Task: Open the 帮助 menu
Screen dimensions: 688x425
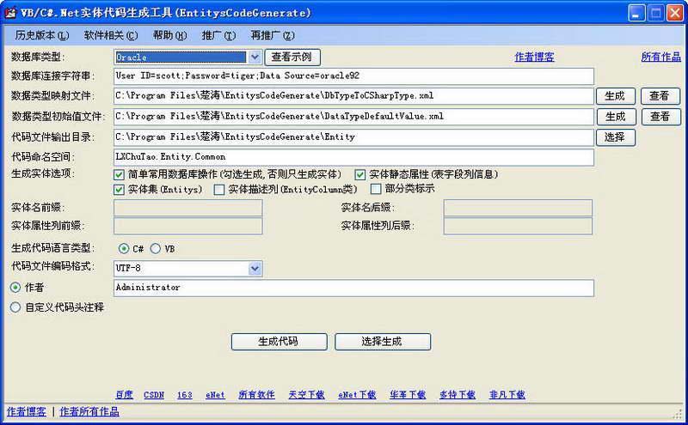Action: pyautogui.click(x=169, y=35)
